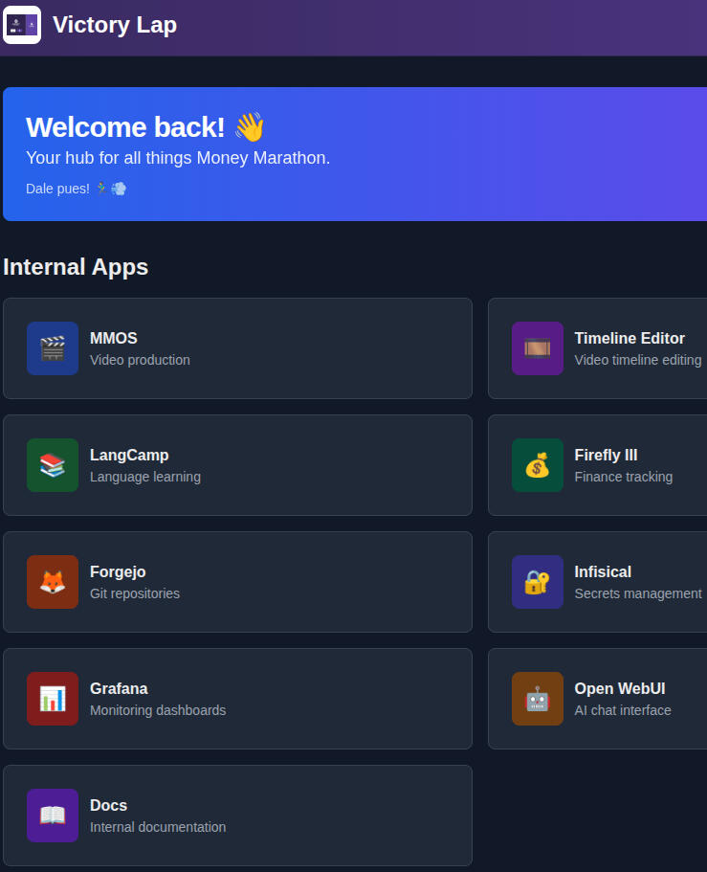Click the Welcome back banner heading

coord(125,127)
